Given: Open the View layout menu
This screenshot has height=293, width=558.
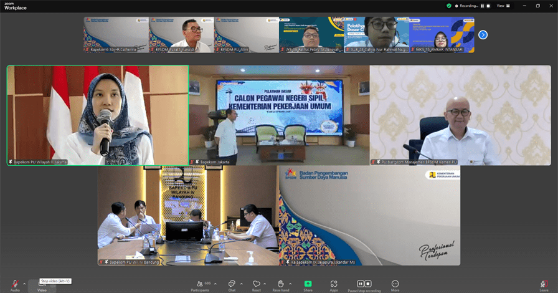Looking at the screenshot, I should coord(503,6).
